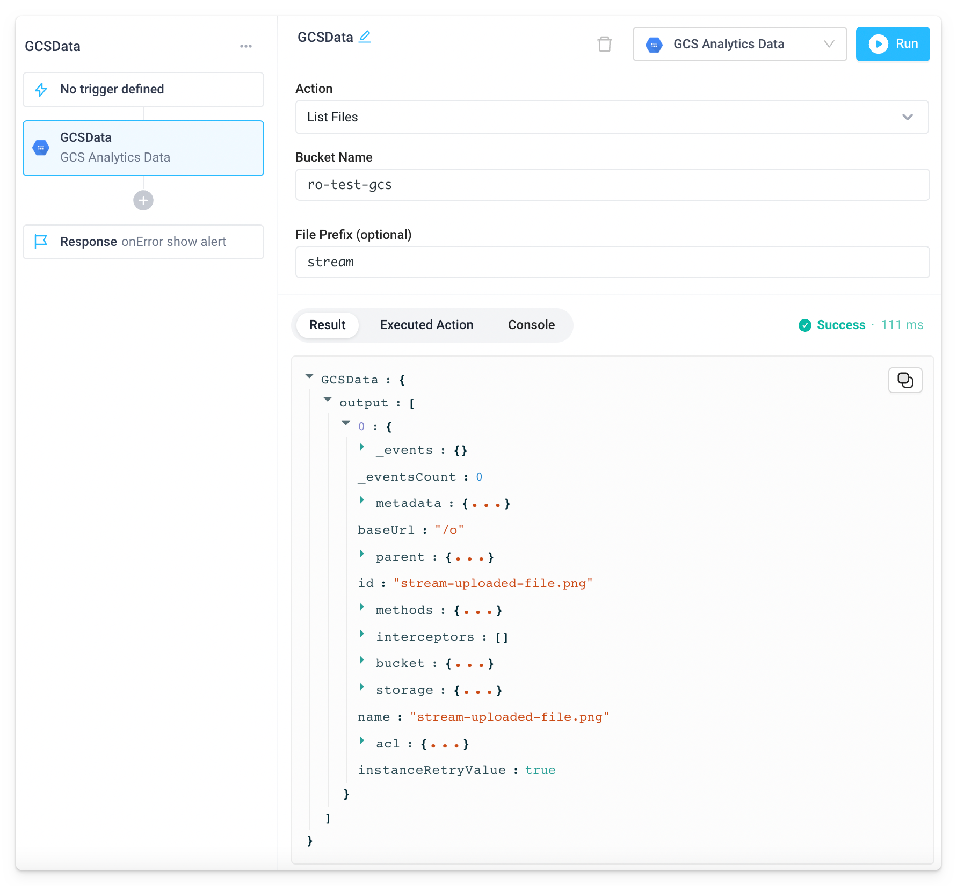Click the trash delete icon near Run
957x886 pixels.
[605, 44]
